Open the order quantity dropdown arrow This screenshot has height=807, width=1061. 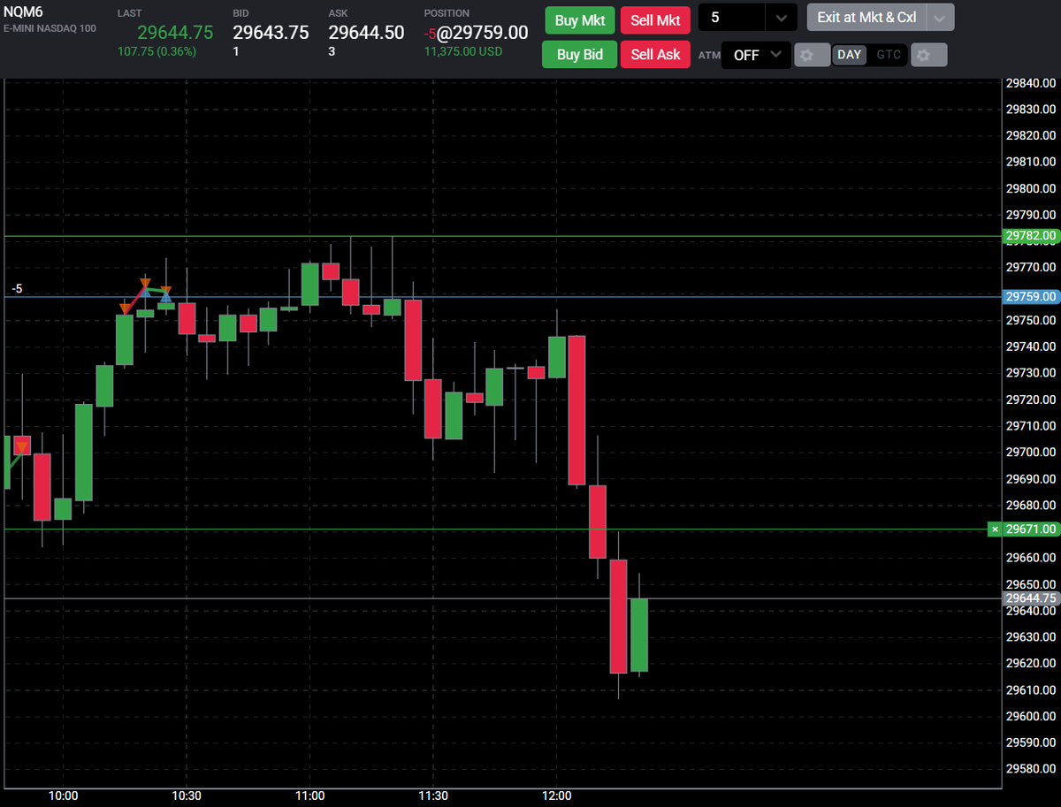click(781, 18)
